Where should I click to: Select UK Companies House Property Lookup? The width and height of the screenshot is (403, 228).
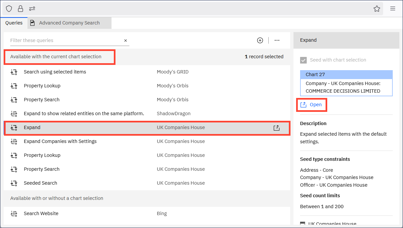147,155
